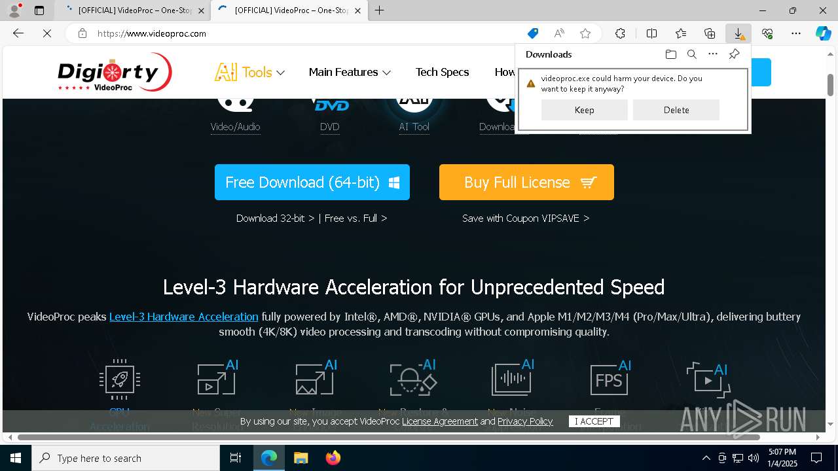This screenshot has width=838, height=471.
Task: View site information lock icon
Action: point(82,33)
